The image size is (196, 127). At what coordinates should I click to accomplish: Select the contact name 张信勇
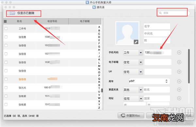22,37
